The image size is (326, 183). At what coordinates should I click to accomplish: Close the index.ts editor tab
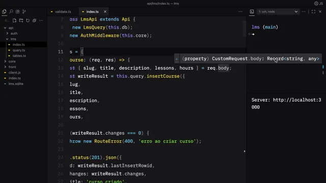point(105,12)
